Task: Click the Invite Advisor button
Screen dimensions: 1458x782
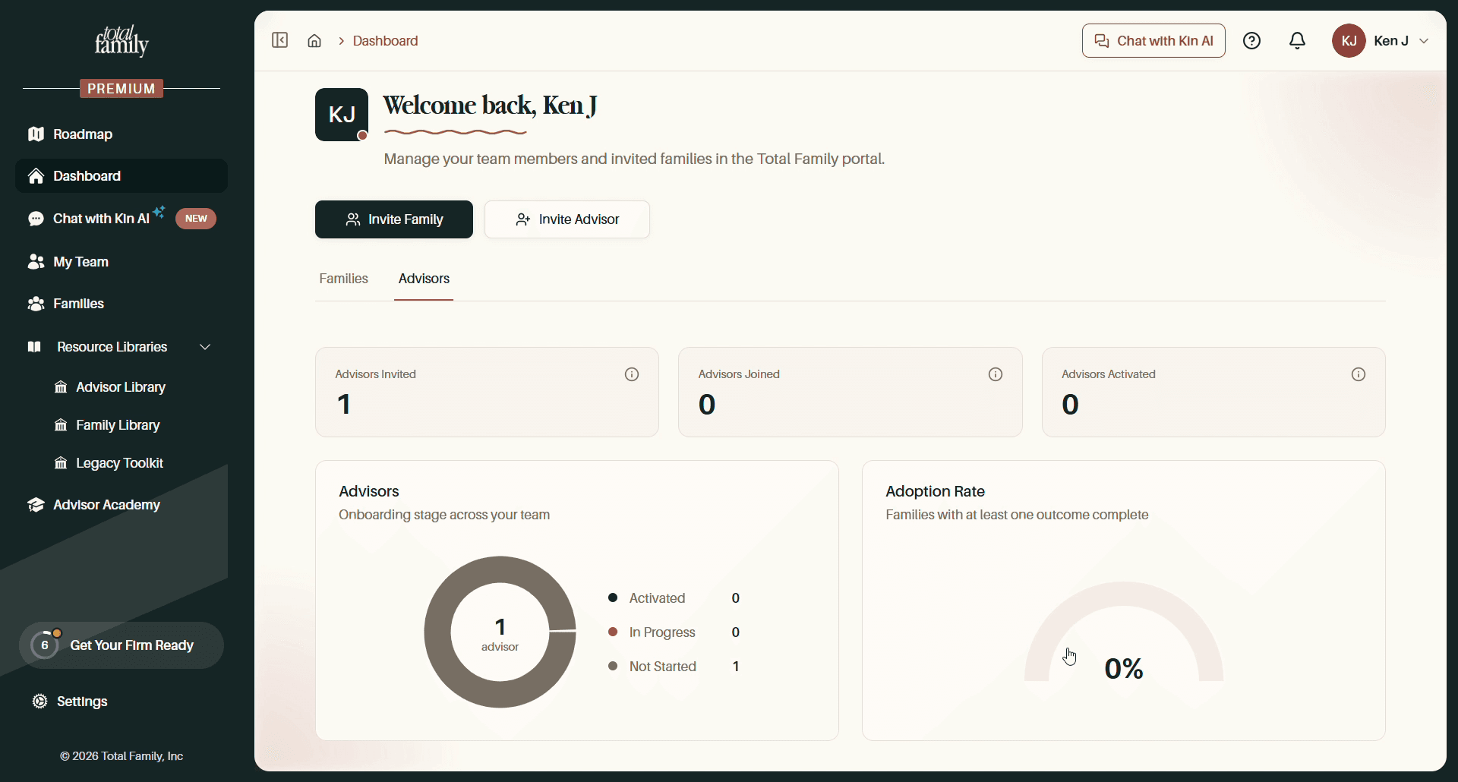Action: click(567, 219)
